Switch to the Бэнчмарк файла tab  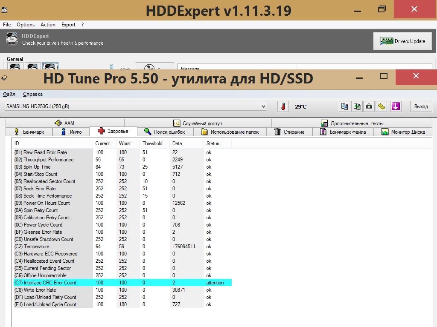(343, 132)
